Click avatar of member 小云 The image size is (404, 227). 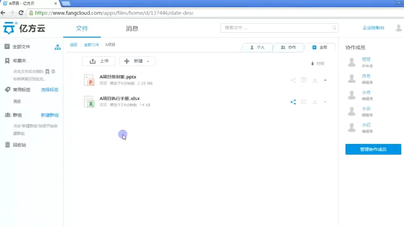(352, 111)
